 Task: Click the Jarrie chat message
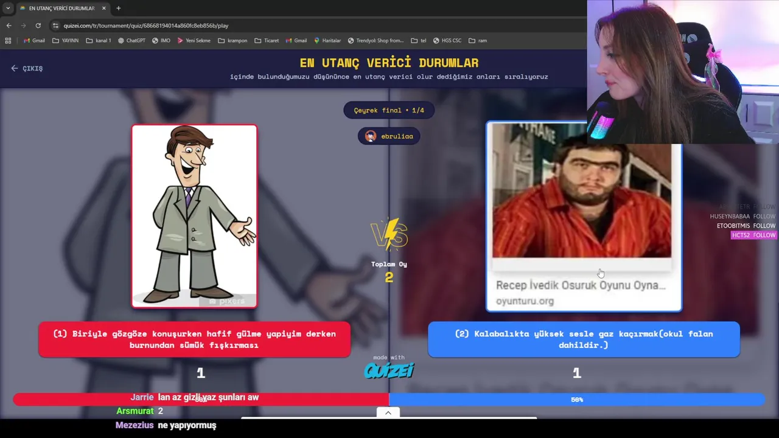195,397
